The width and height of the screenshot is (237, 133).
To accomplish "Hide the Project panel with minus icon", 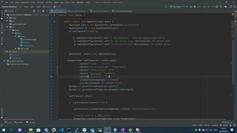I will pos(47,11).
